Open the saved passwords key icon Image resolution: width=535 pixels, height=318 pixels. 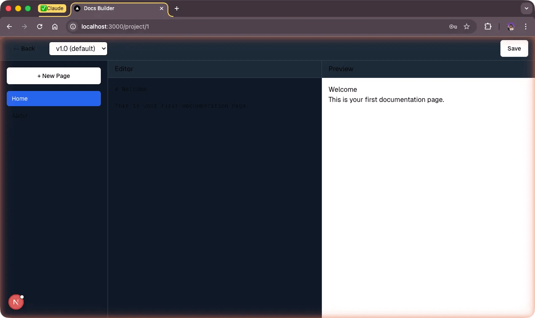(453, 27)
